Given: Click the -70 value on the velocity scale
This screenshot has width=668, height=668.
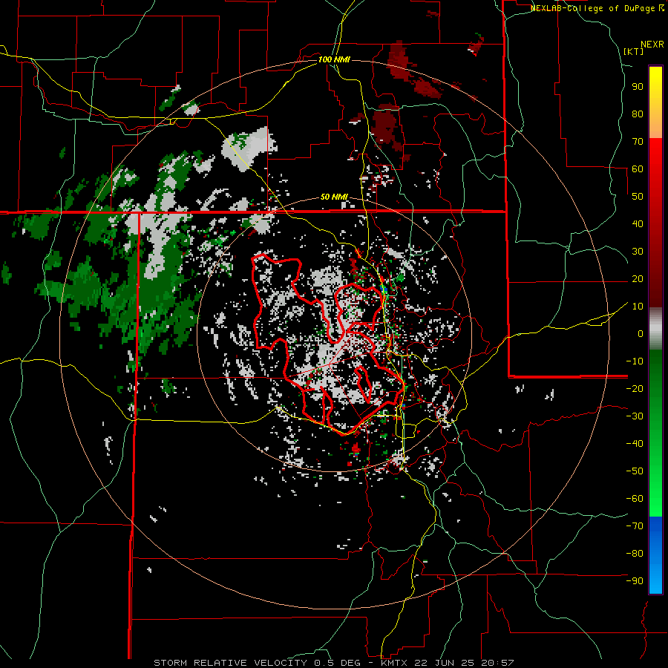Looking at the screenshot, I should (635, 526).
